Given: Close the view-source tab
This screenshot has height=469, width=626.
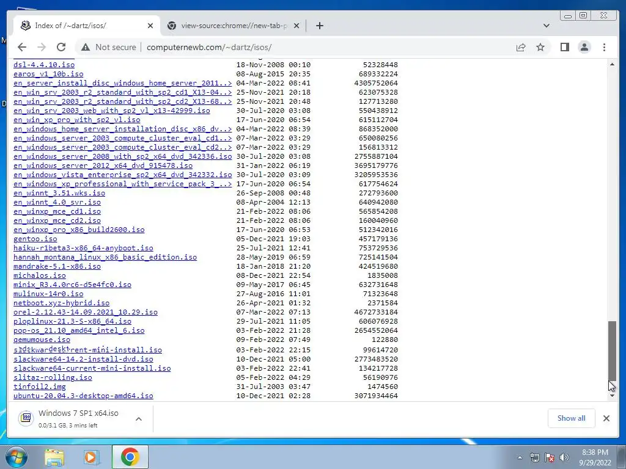Looking at the screenshot, I should pos(296,26).
